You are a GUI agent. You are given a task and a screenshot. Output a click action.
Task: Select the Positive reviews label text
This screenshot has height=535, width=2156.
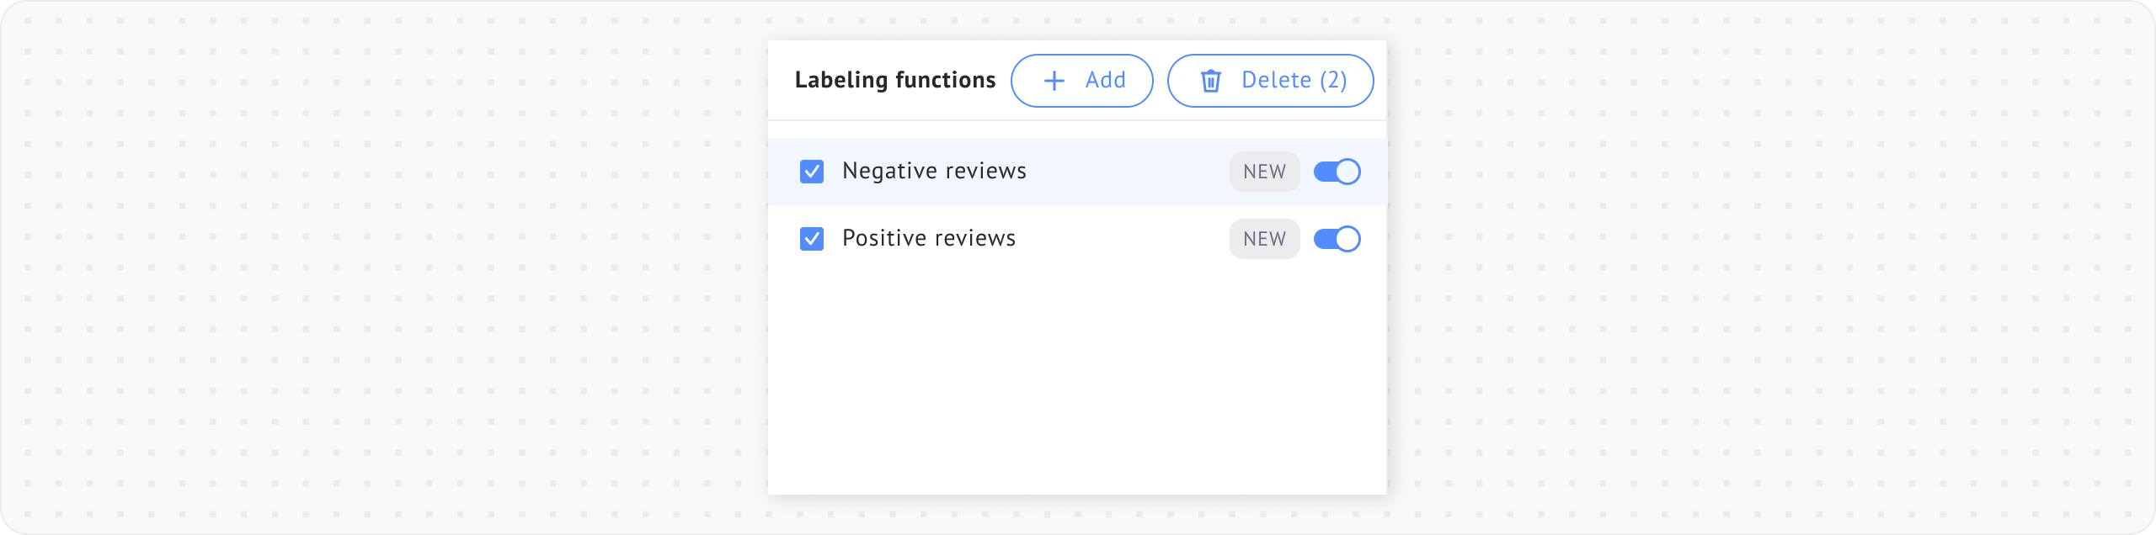coord(929,238)
